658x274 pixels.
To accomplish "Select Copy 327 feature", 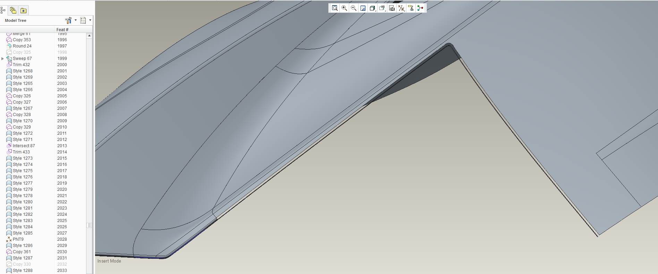I will 22,102.
